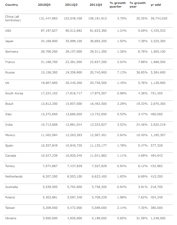Click Poland's quarterly growth 1.98%
Viewport: 177px width, 225px height.
[x=122, y=197]
